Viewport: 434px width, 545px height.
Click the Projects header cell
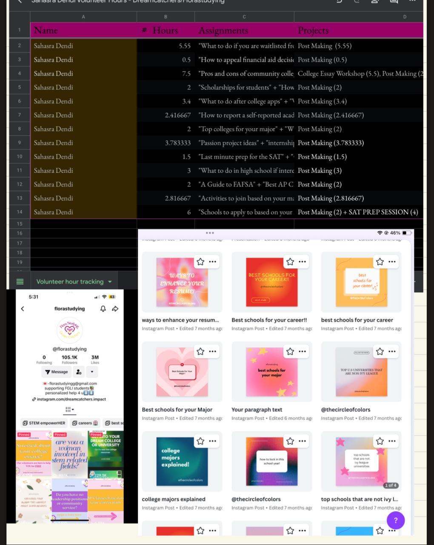click(x=359, y=30)
